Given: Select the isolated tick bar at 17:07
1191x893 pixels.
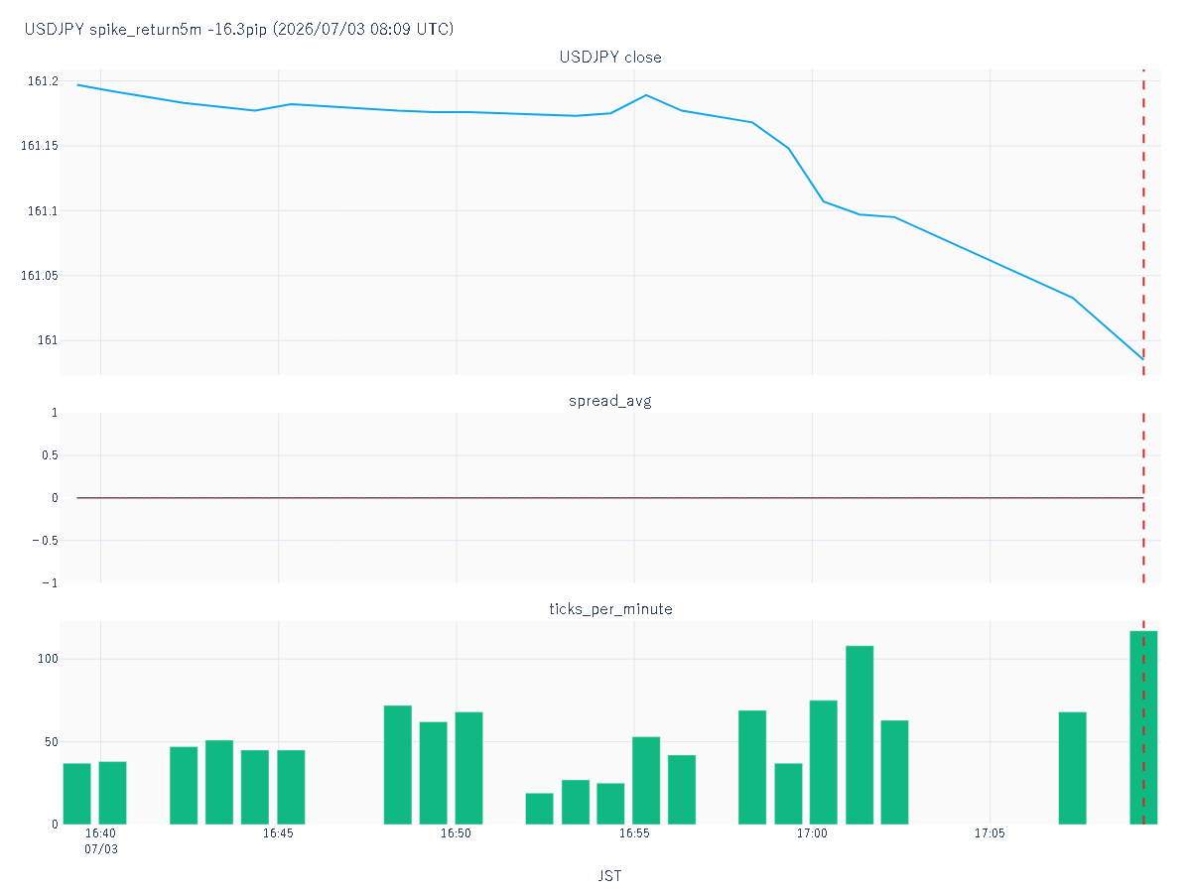Looking at the screenshot, I should point(1072,768).
